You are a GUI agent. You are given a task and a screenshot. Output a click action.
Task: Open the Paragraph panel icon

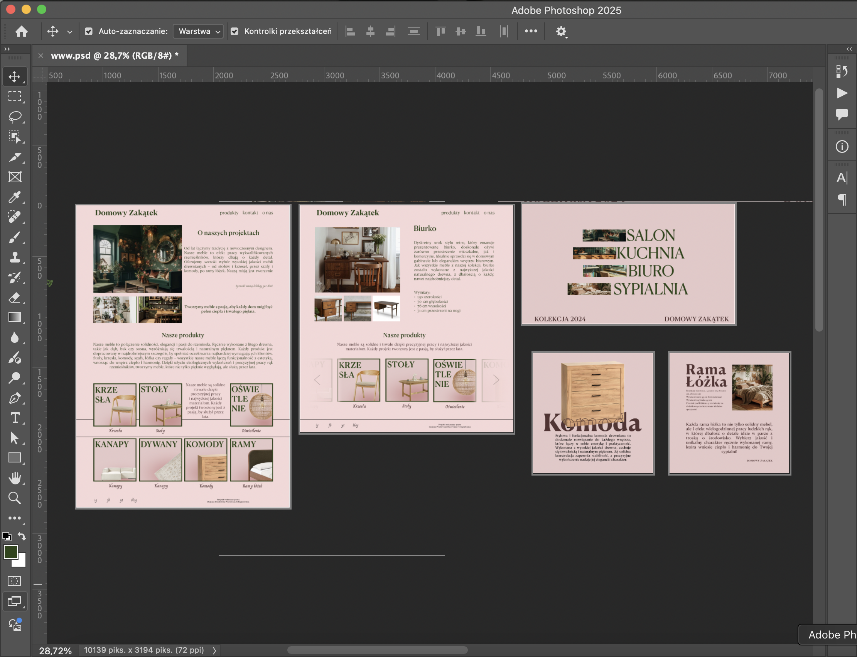click(x=842, y=200)
